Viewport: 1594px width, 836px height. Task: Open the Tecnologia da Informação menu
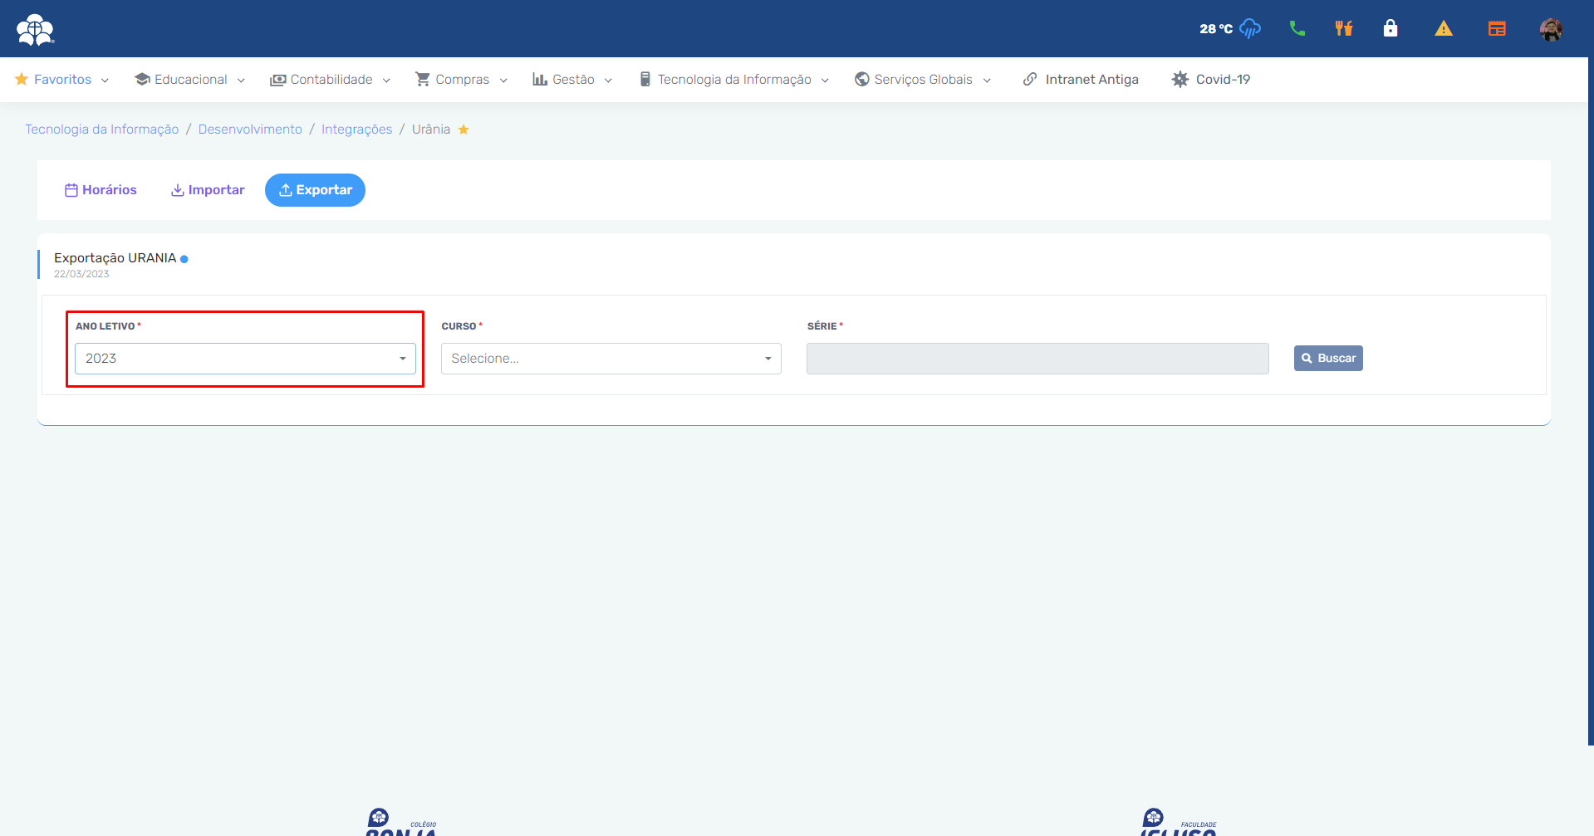pyautogui.click(x=733, y=80)
